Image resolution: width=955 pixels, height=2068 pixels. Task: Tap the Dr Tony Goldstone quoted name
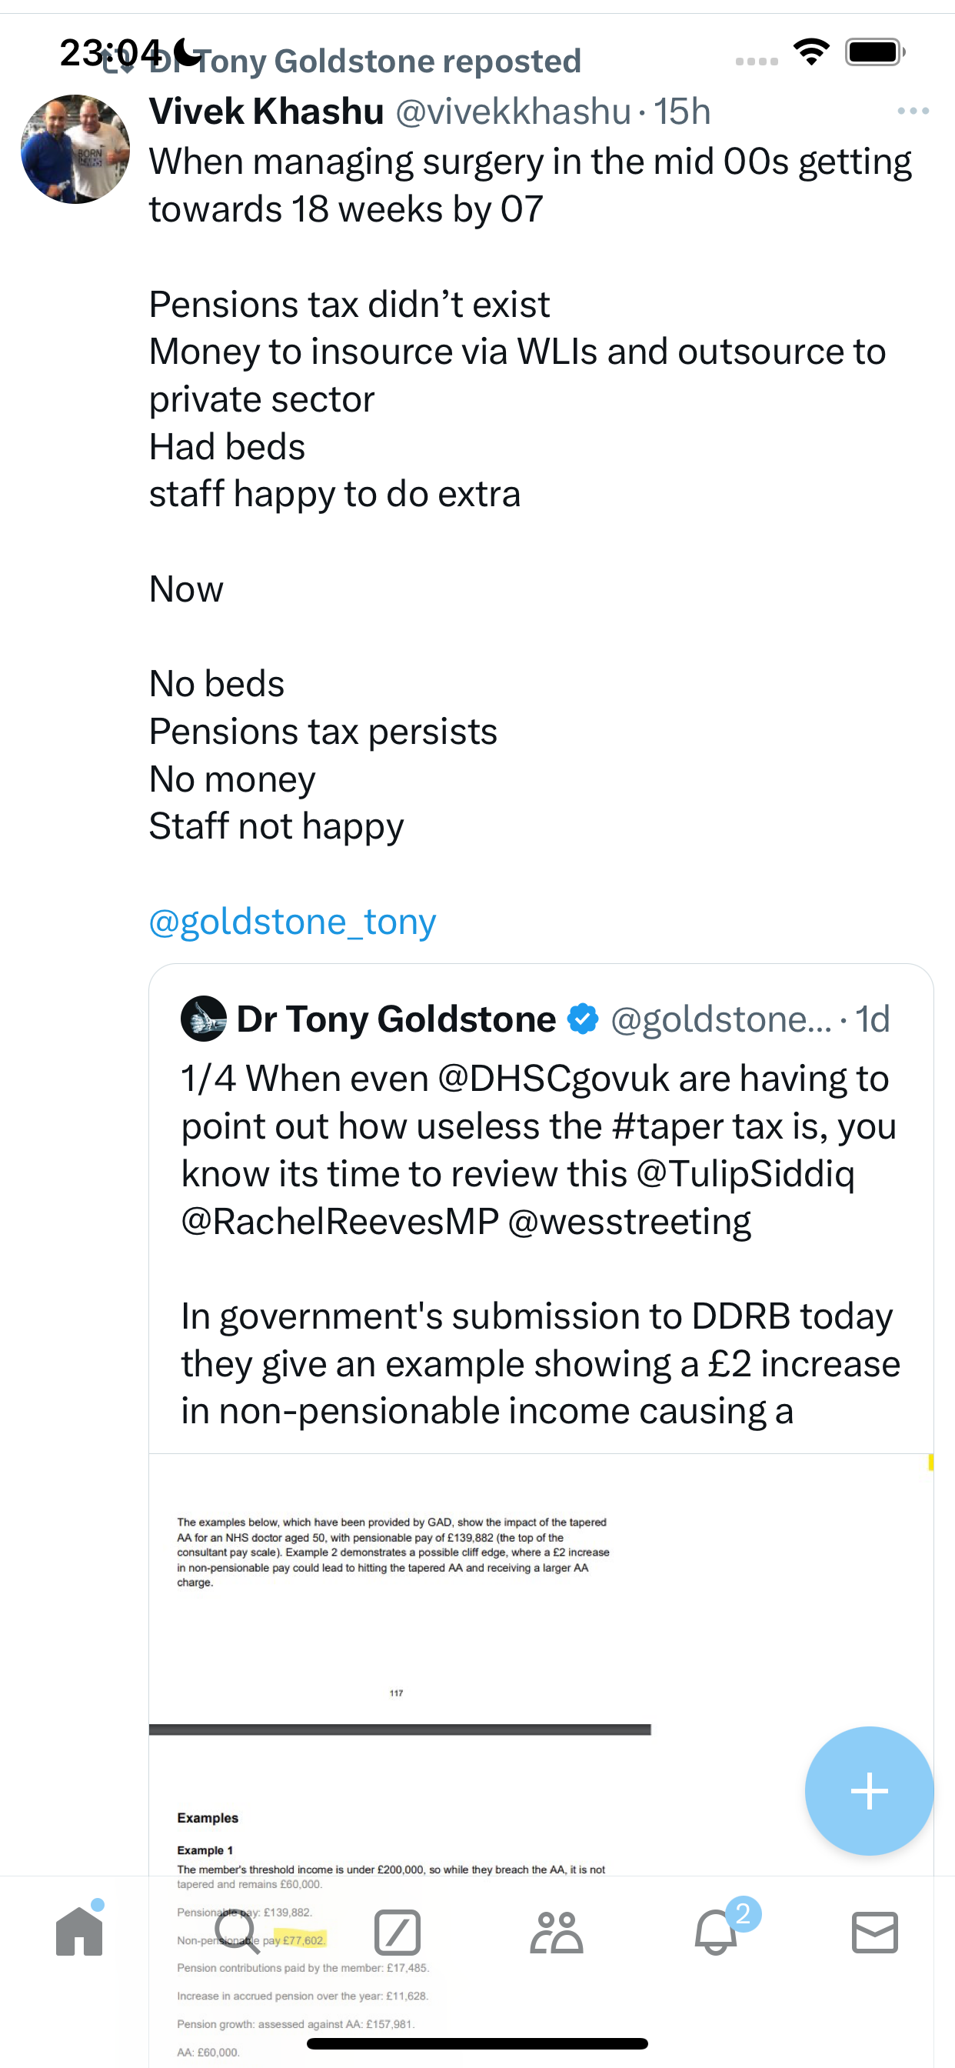(396, 1018)
